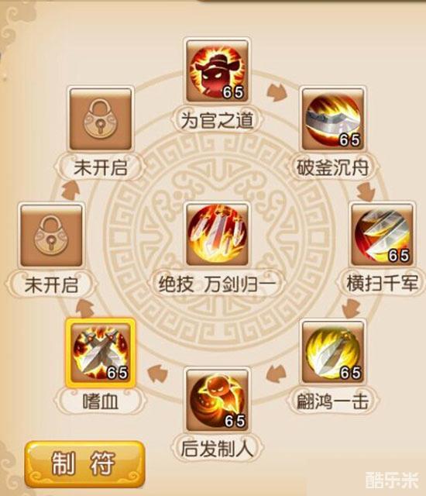Tap the top-left locked skill slot
The image size is (426, 496).
tap(101, 119)
